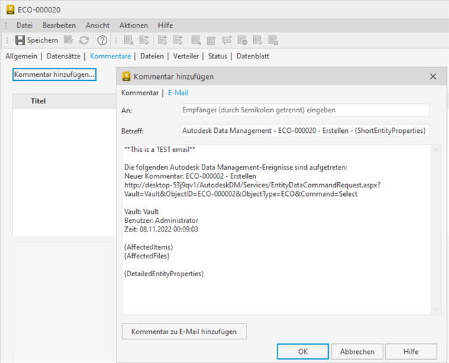Viewport: 449px width, 363px height.
Task: Click the list icon with sparkle
Action: pyautogui.click(x=212, y=40)
